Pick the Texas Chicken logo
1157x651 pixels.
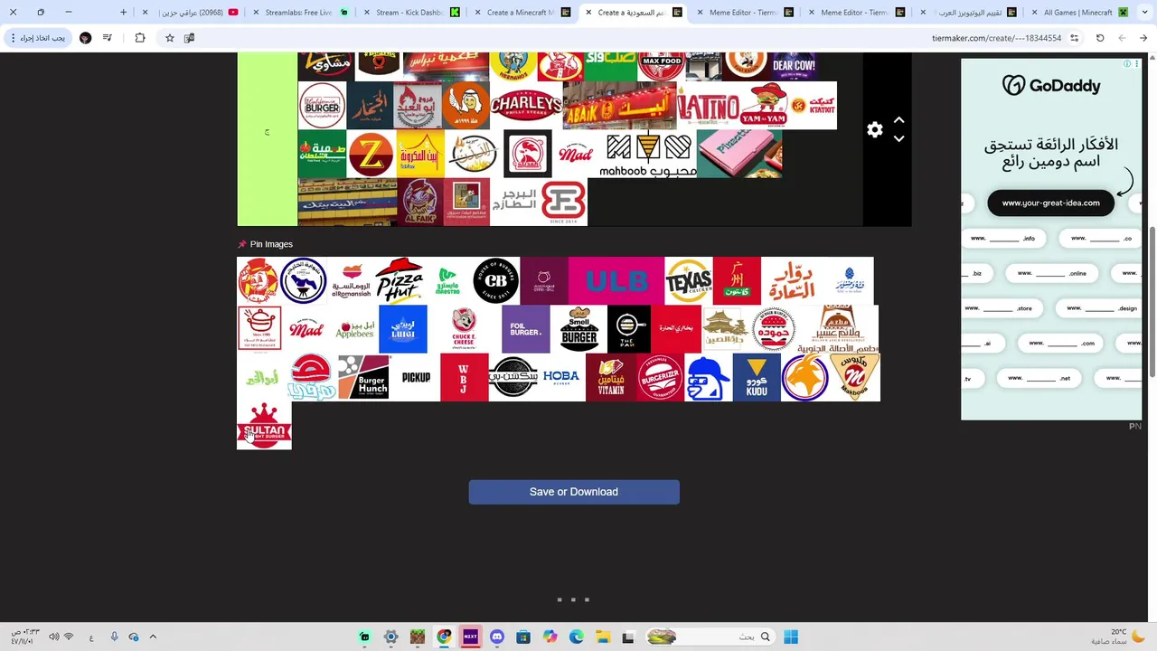[689, 281]
